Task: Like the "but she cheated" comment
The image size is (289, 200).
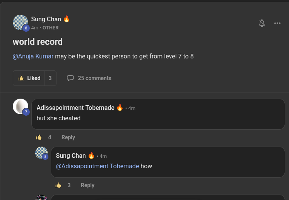Action: tap(39, 137)
